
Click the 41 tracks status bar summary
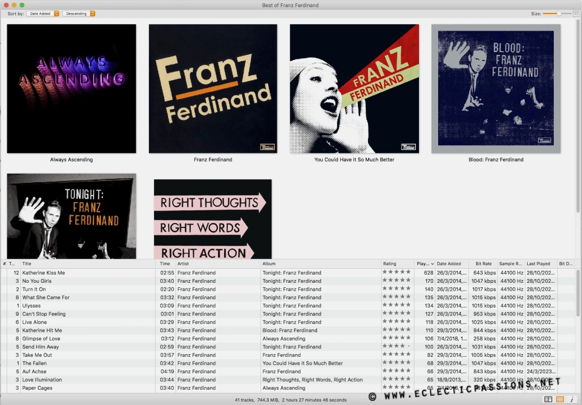point(290,400)
